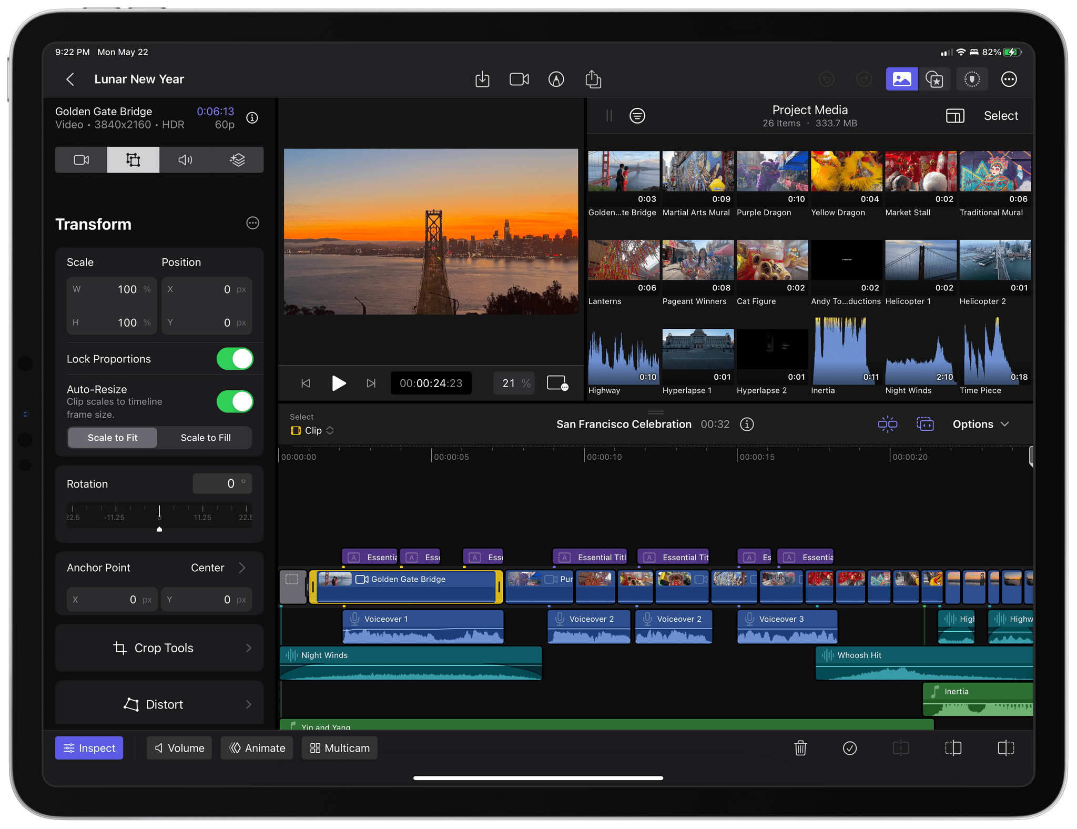Click the undo arrow icon
1077x829 pixels.
pyautogui.click(x=827, y=79)
